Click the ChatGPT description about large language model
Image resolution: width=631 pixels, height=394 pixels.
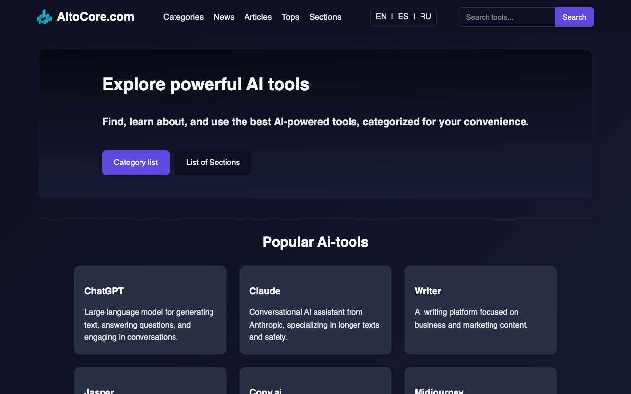point(149,325)
